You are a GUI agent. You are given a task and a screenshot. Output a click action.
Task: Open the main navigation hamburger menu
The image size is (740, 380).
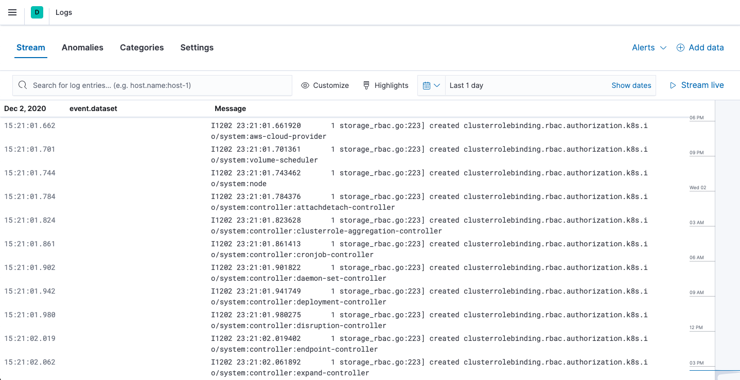point(12,12)
